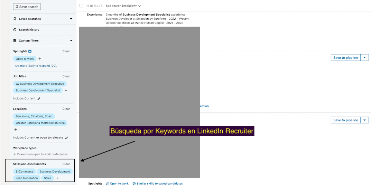Image resolution: width=371 pixels, height=185 pixels.
Task: Click the checkmark icon beside Similar skills
Action: (x=134, y=184)
